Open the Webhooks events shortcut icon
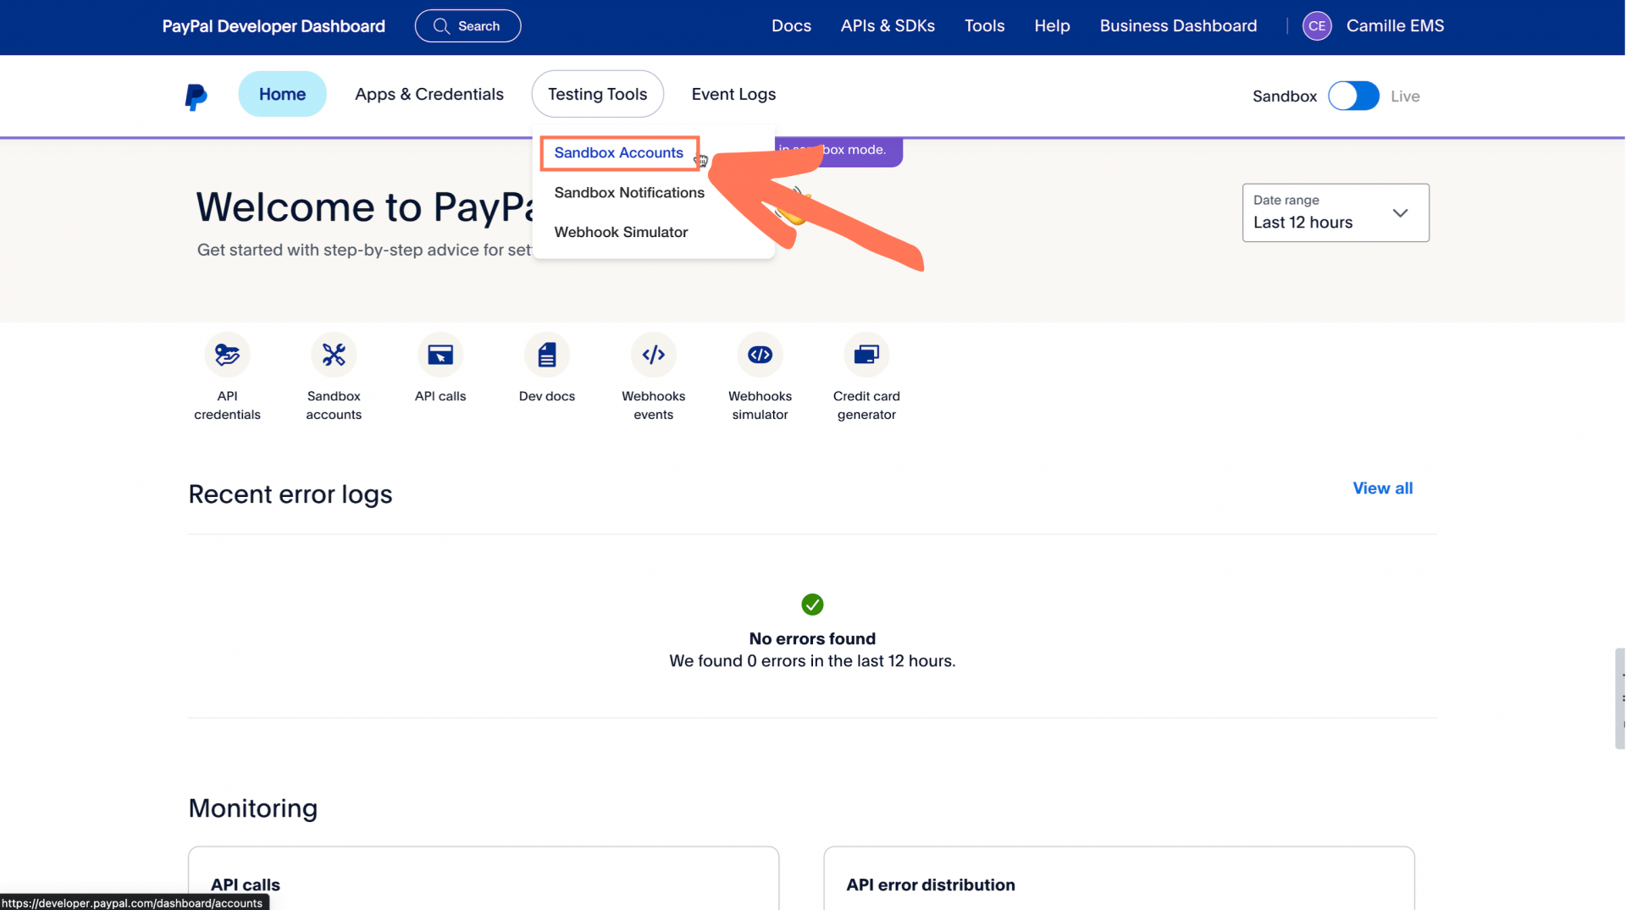 (654, 355)
